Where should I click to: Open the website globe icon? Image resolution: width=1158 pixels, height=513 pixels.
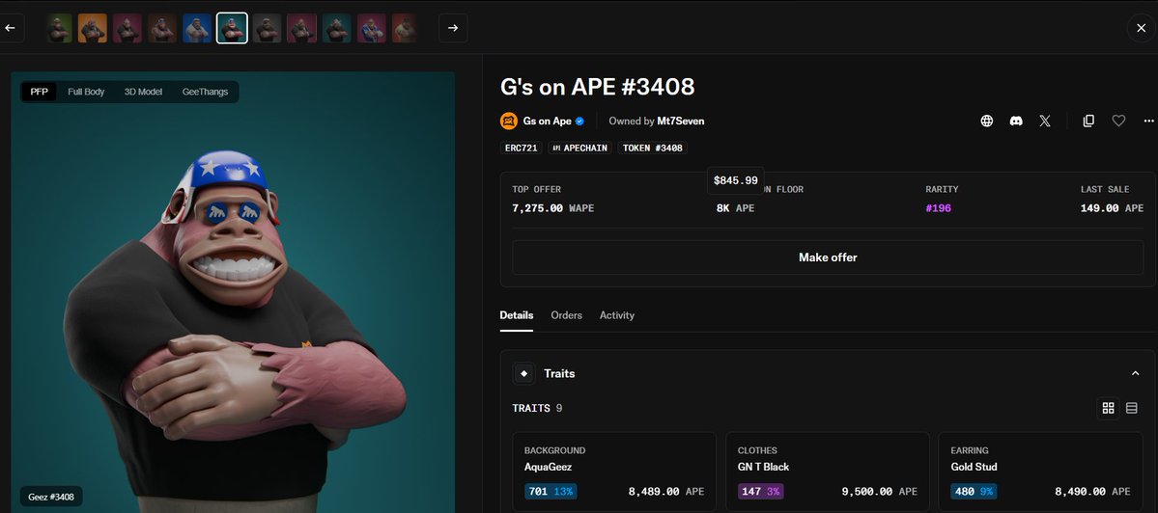click(x=987, y=121)
